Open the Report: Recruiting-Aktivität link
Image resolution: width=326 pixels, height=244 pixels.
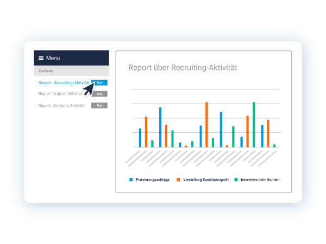64,82
